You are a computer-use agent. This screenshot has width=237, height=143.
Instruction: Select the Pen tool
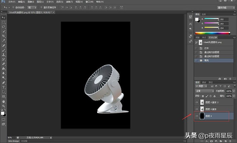coord(3,82)
